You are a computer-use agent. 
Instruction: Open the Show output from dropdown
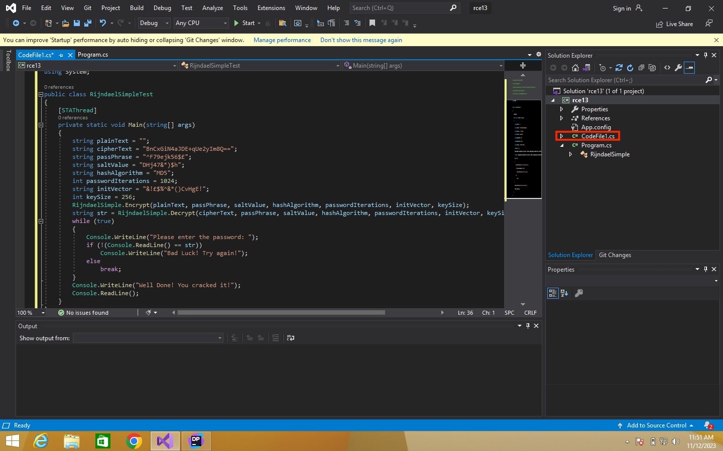pyautogui.click(x=148, y=338)
